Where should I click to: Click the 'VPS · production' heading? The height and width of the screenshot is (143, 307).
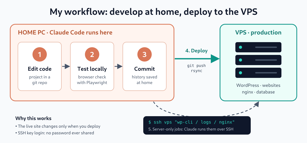tap(258, 33)
